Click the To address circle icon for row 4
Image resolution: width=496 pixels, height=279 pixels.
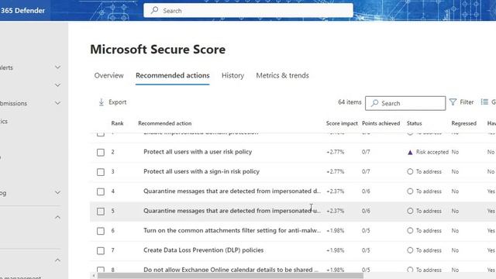tap(410, 191)
